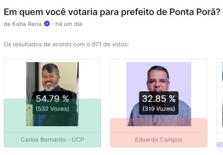Click the verified badge beside Katia Rena
Screen dimensions: 223x155
(47, 24)
